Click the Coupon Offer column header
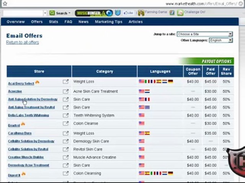 tap(193, 71)
